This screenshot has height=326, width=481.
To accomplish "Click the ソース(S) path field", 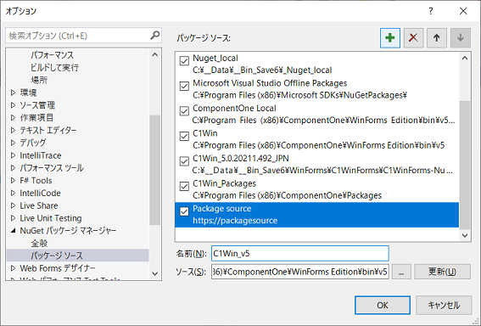I will 300,272.
